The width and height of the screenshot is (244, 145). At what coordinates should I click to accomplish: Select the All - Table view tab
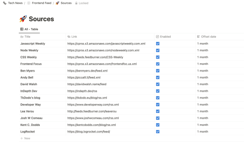[x=29, y=29]
